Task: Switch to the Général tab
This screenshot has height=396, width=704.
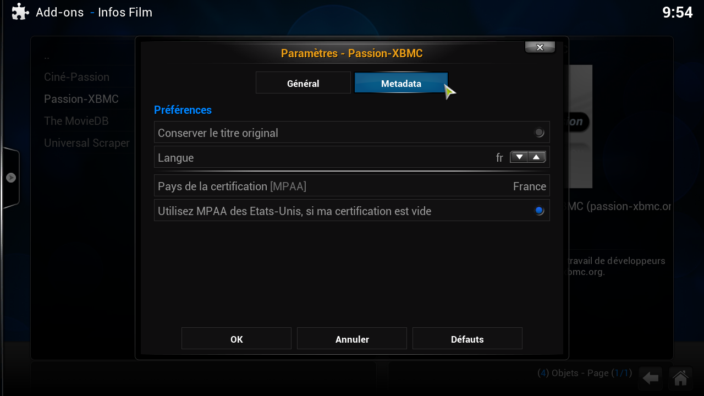Action: pos(303,83)
